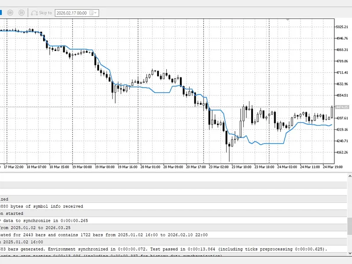Click the 2026.02.17 00:00 date field

(x=77, y=13)
